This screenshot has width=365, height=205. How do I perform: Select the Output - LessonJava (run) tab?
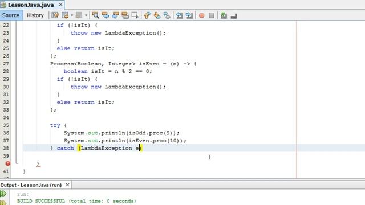pos(31,185)
